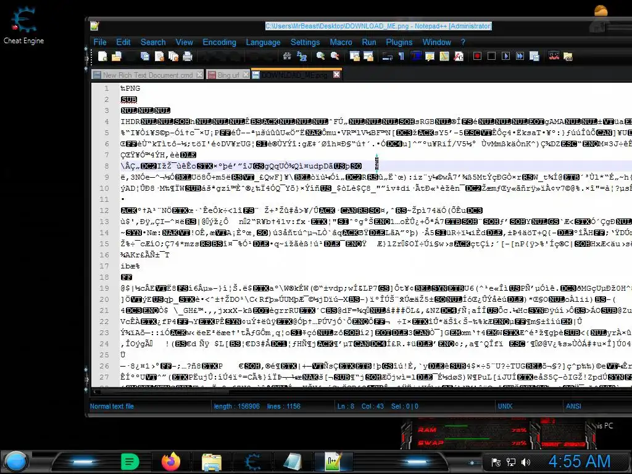
Task: Open the Macro menu
Action: 341,43
